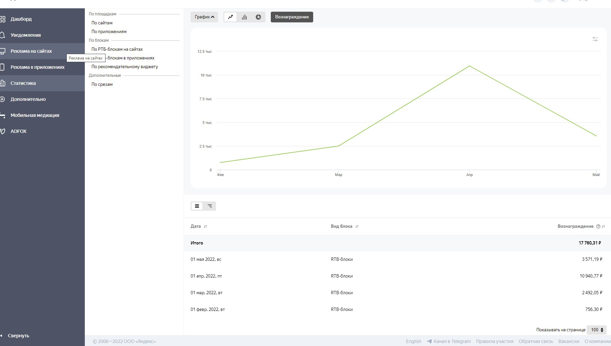This screenshot has width=611, height=346.
Task: Switch to bar chart view
Action: point(244,17)
